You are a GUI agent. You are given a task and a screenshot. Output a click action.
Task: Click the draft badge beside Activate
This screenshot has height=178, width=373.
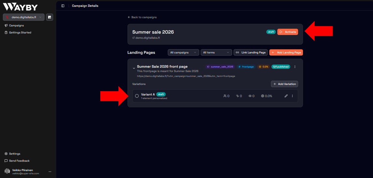271,32
